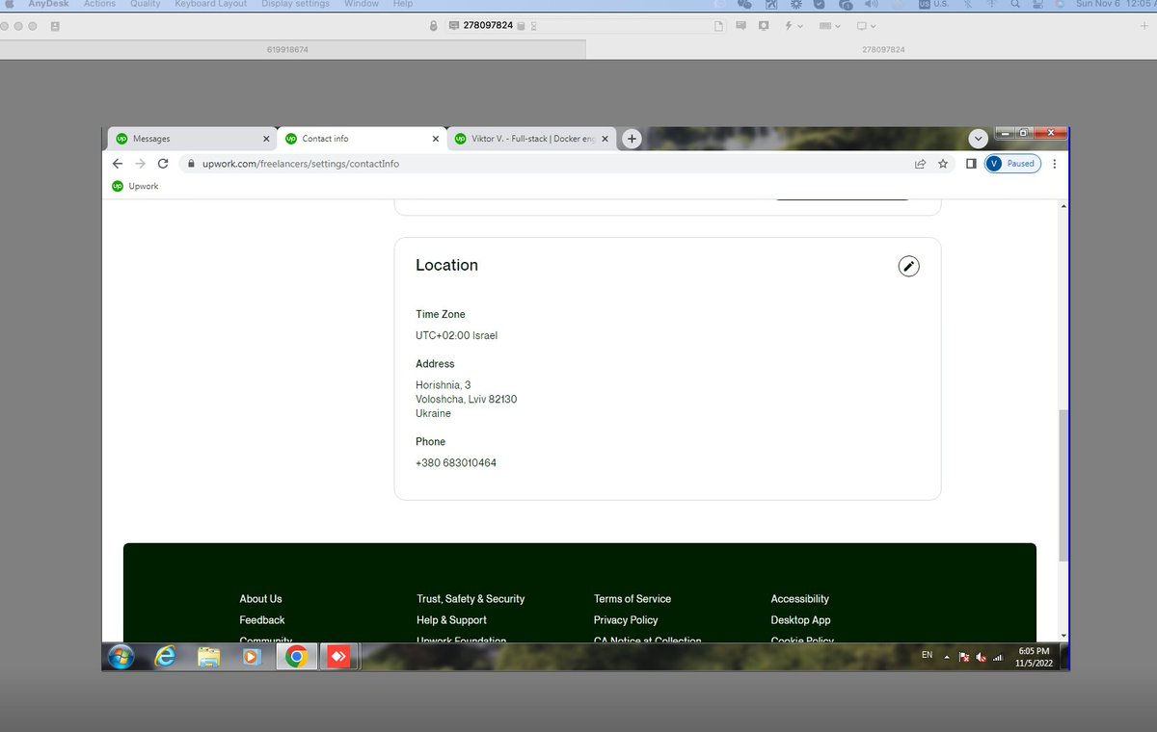Edit the Location section with the pencil icon
This screenshot has height=732, width=1157.
click(x=908, y=267)
